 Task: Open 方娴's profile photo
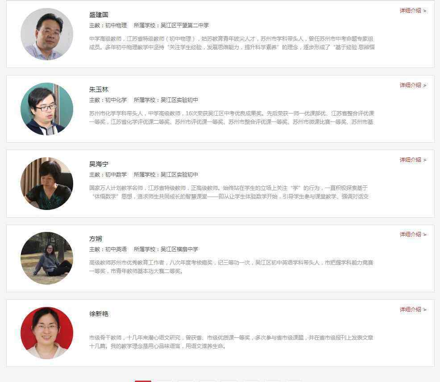47,258
